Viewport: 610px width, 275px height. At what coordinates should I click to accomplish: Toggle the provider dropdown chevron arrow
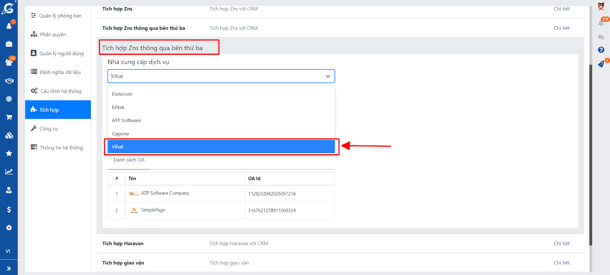tap(328, 76)
